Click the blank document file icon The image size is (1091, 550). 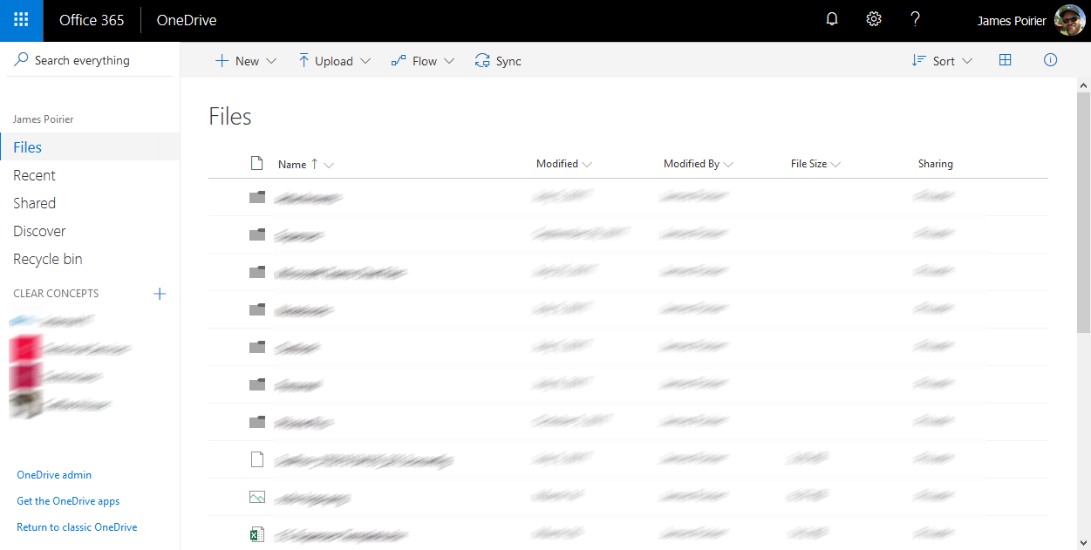(x=256, y=458)
